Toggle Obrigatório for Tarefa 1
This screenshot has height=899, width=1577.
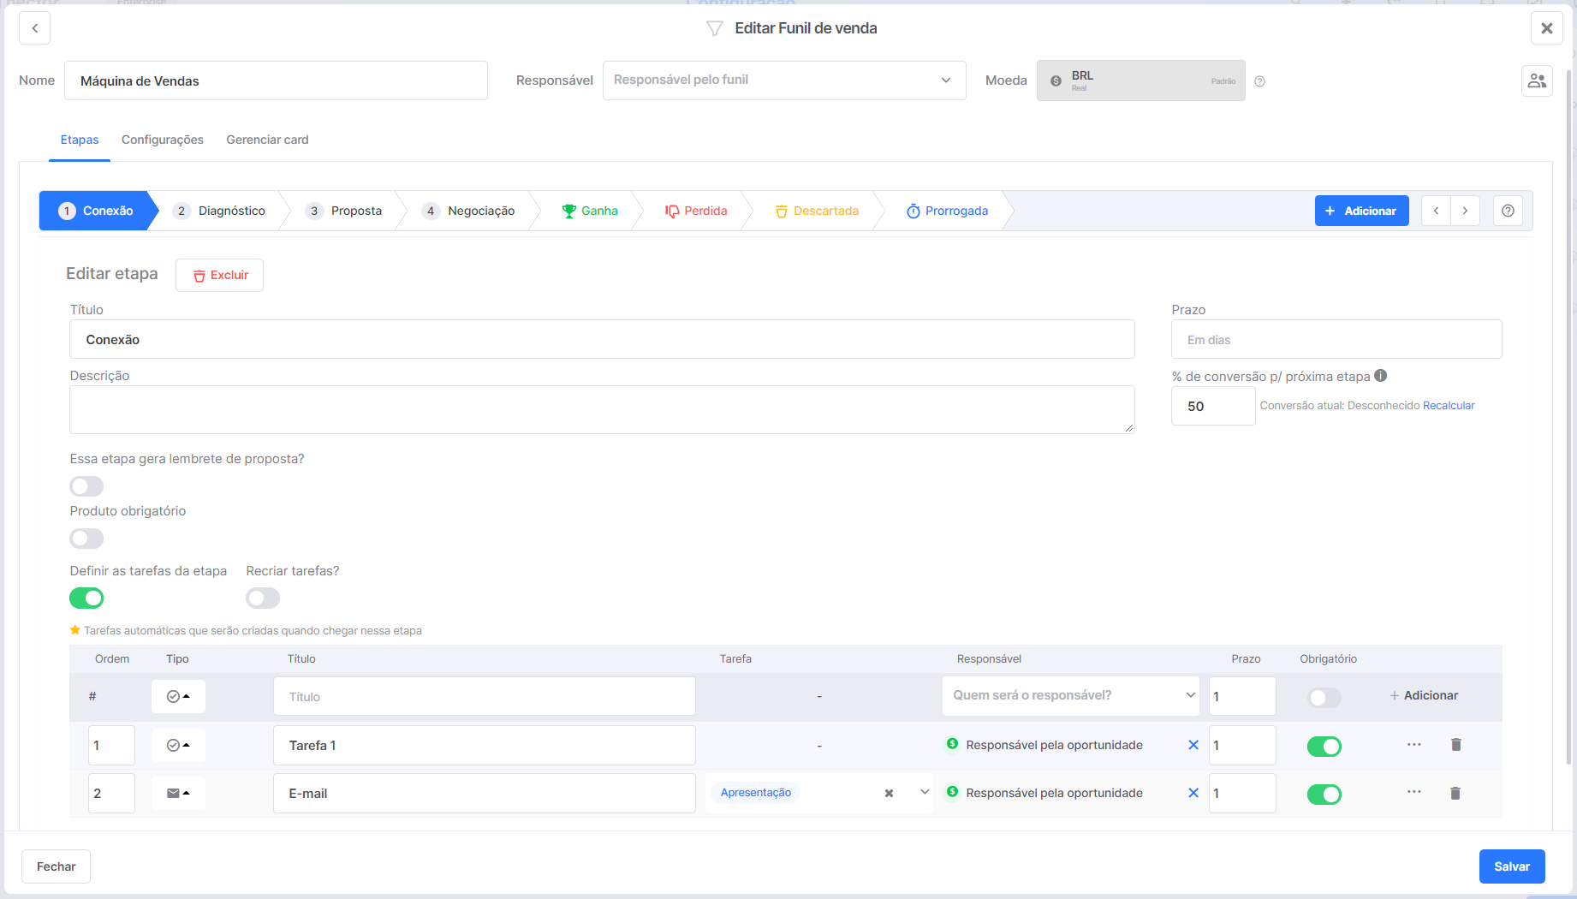(1324, 747)
